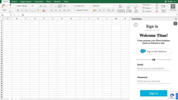
Task: Toggle underline formatting
Action: click(x=26, y=10)
